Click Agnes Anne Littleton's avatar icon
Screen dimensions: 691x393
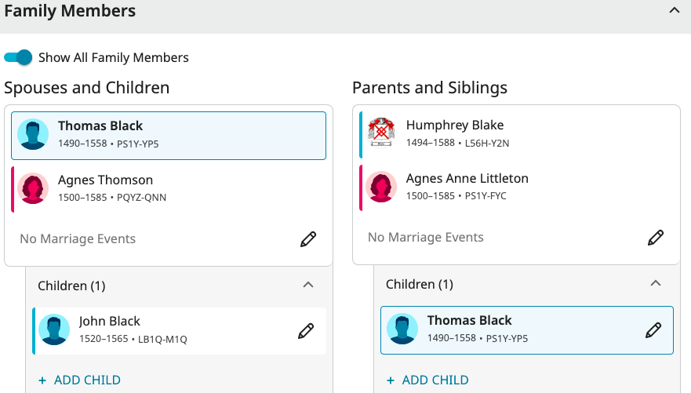click(381, 187)
